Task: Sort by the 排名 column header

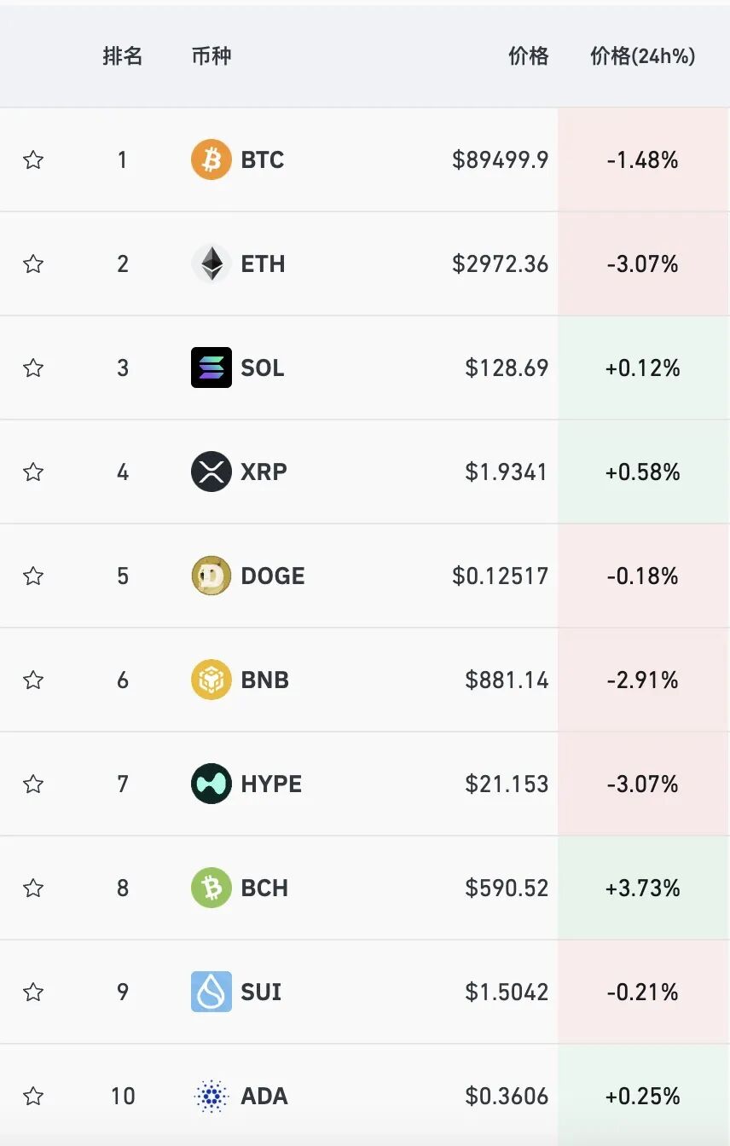Action: tap(122, 56)
